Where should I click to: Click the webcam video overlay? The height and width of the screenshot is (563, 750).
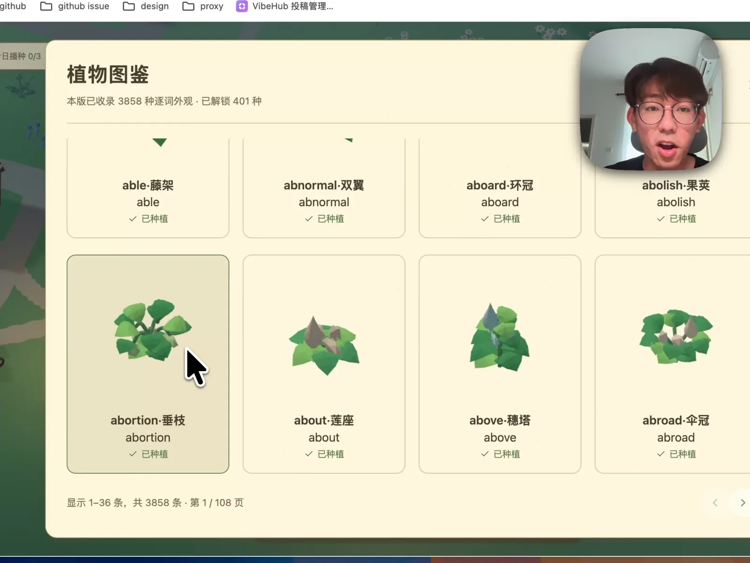650,99
